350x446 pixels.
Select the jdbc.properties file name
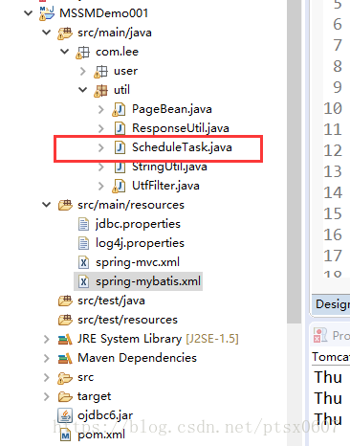click(138, 224)
